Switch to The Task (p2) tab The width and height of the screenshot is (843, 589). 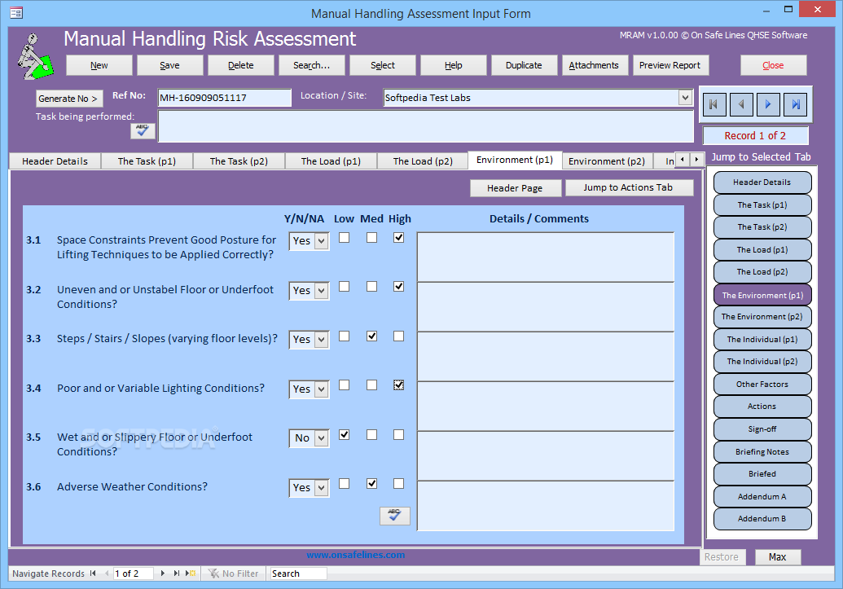click(239, 161)
